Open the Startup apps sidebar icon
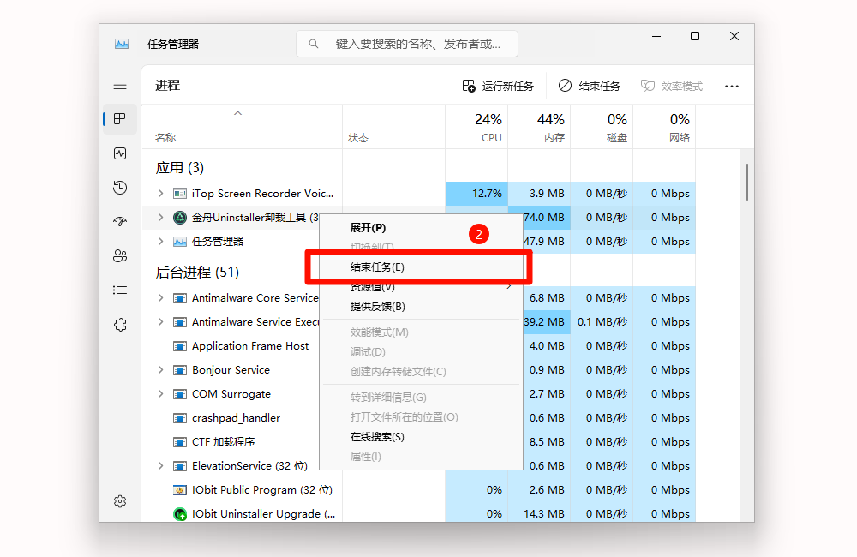The height and width of the screenshot is (557, 857). pos(120,221)
